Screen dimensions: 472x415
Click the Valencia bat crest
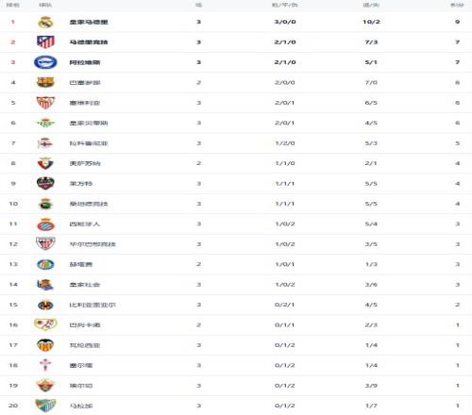[45, 345]
